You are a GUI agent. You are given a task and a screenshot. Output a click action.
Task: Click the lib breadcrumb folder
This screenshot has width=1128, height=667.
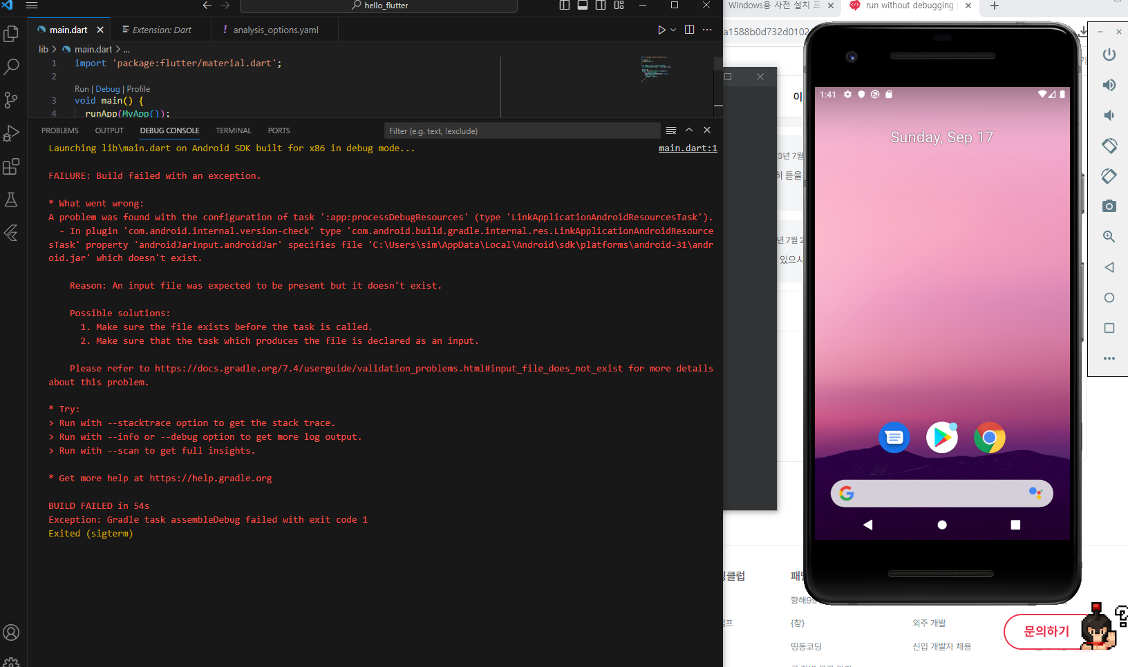(x=44, y=49)
